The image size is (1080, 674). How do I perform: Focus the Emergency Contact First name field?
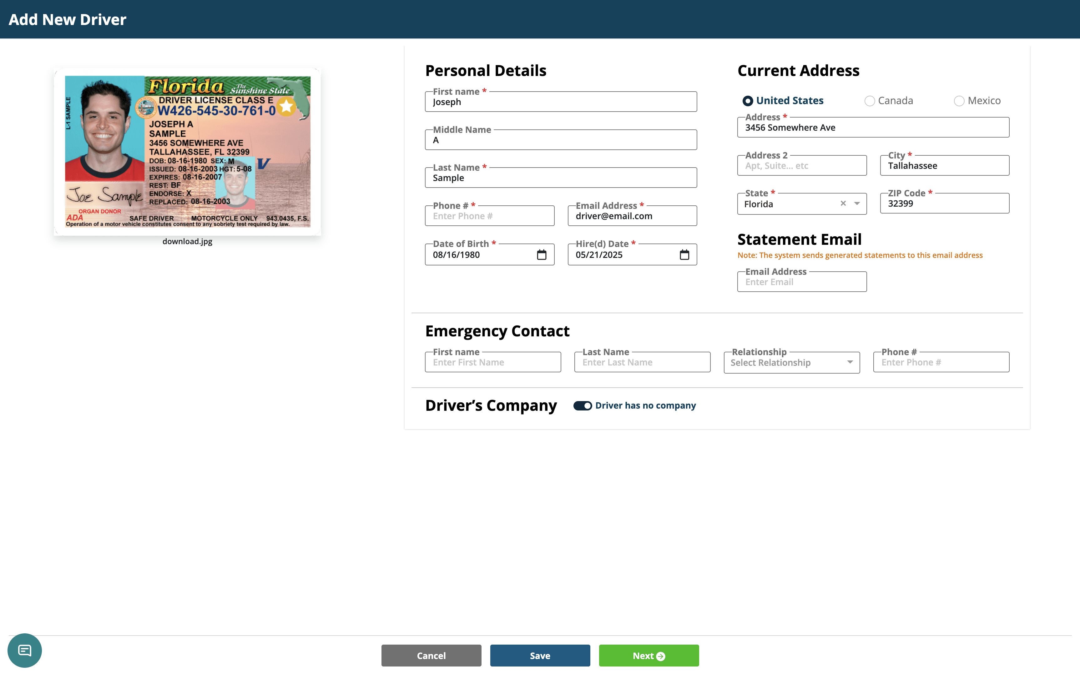pyautogui.click(x=492, y=362)
